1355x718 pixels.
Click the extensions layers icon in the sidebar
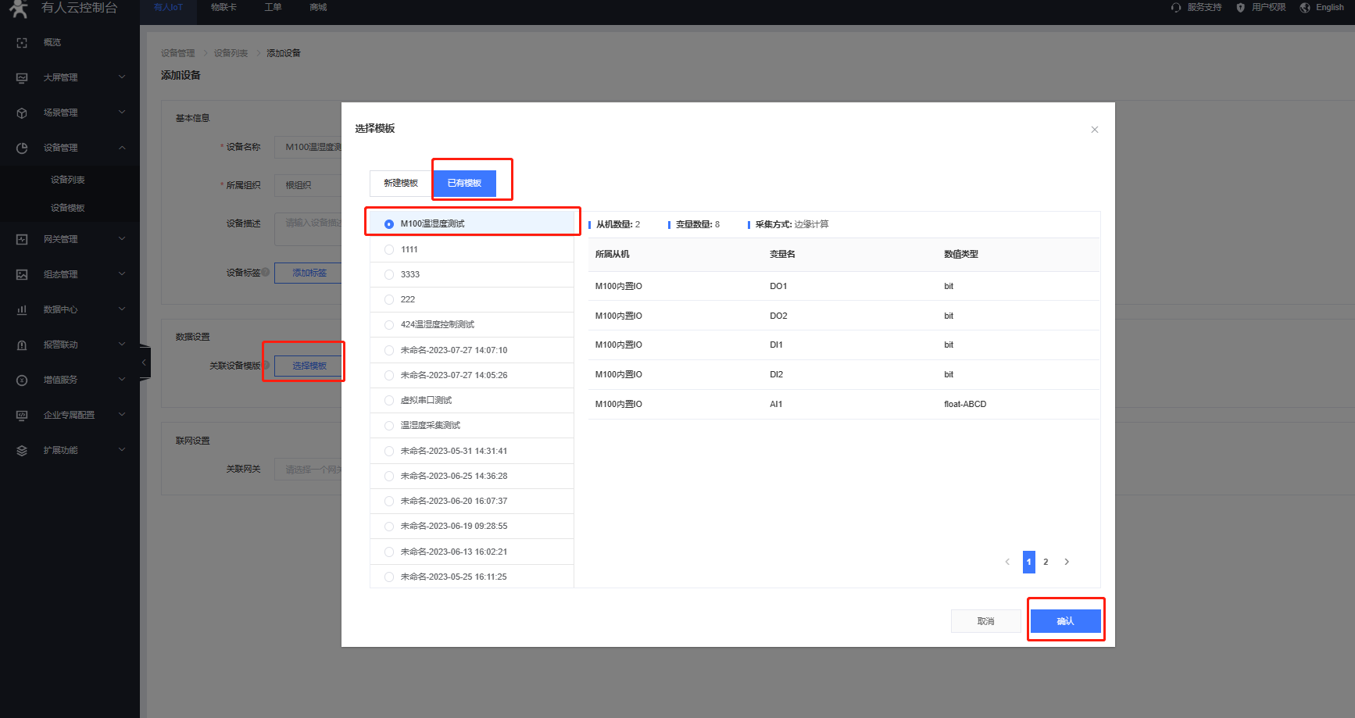pos(22,451)
